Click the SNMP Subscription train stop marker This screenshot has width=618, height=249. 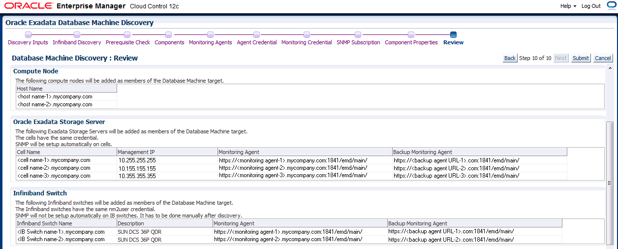point(358,34)
